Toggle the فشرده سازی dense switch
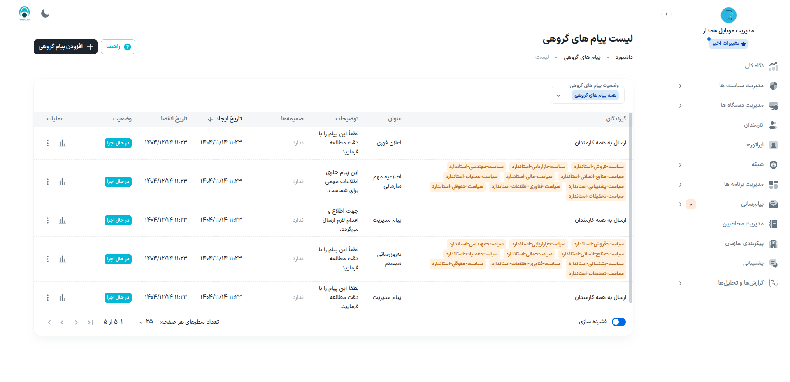790x382 pixels. click(x=618, y=322)
